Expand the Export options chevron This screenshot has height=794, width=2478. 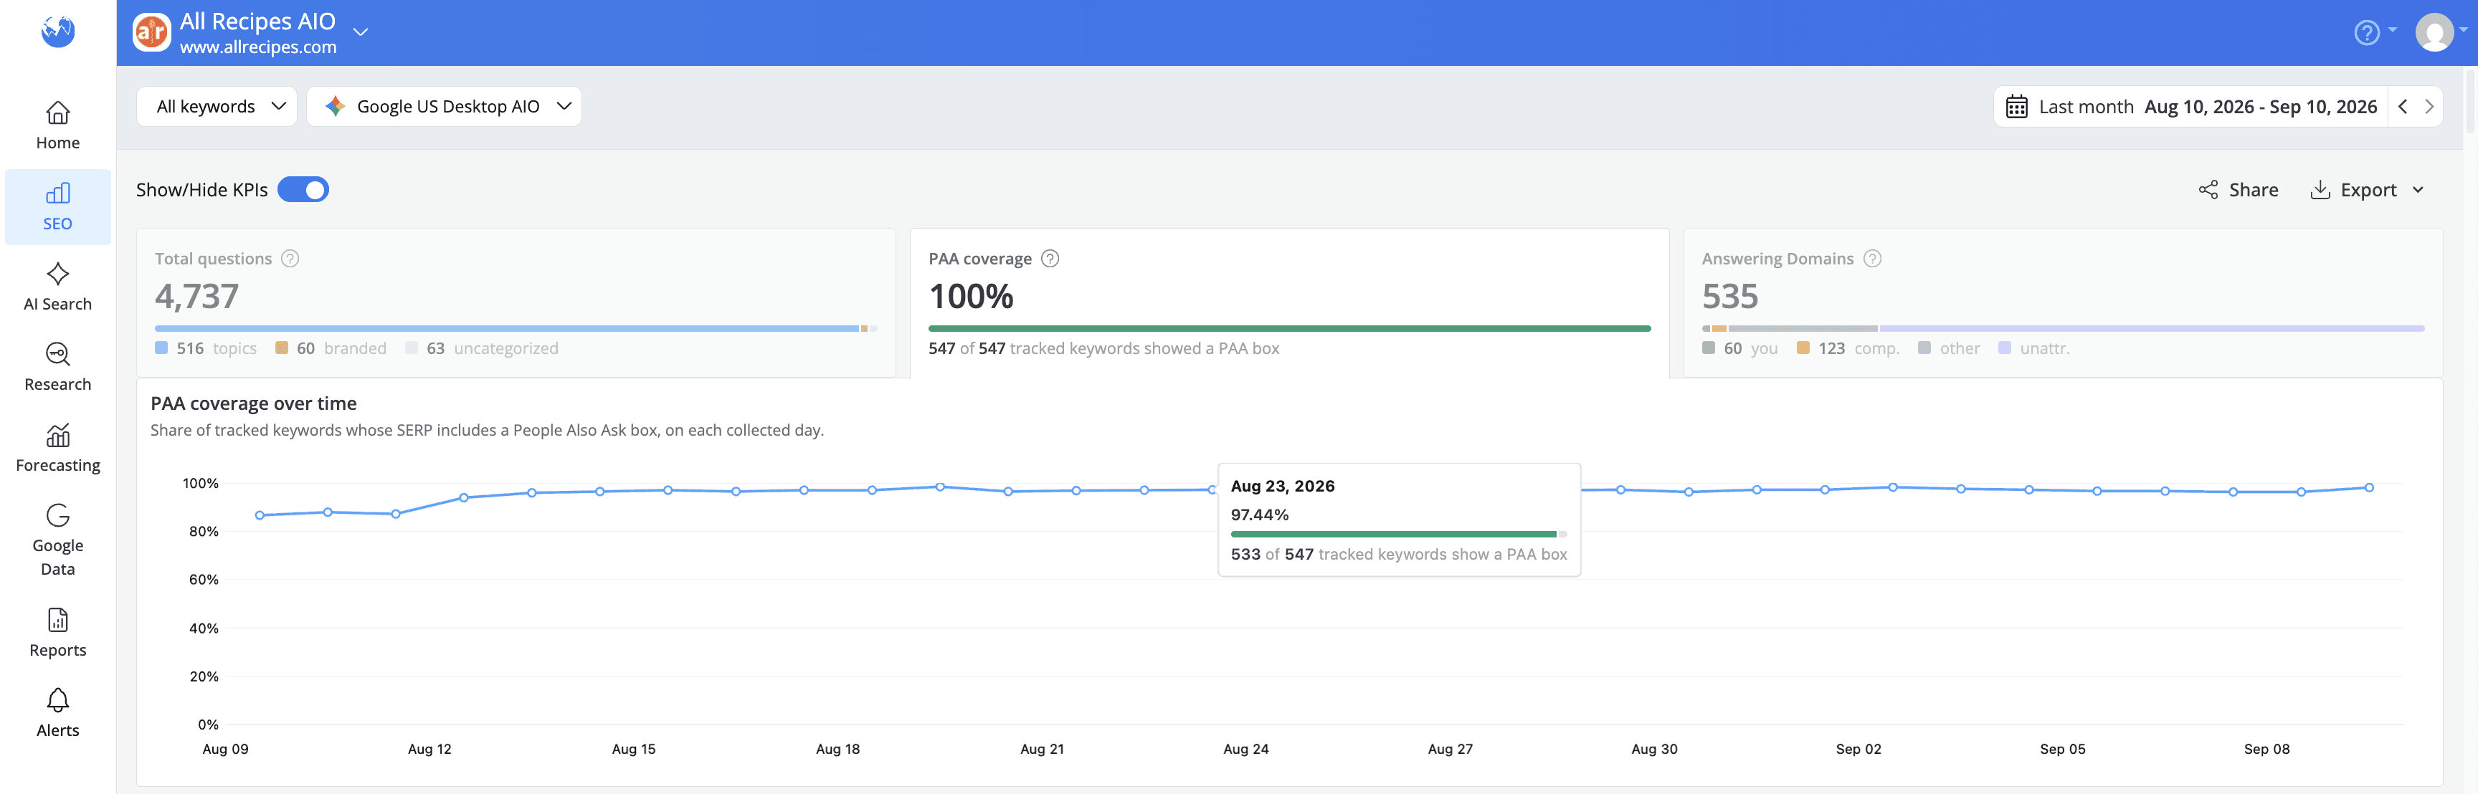pyautogui.click(x=2418, y=191)
